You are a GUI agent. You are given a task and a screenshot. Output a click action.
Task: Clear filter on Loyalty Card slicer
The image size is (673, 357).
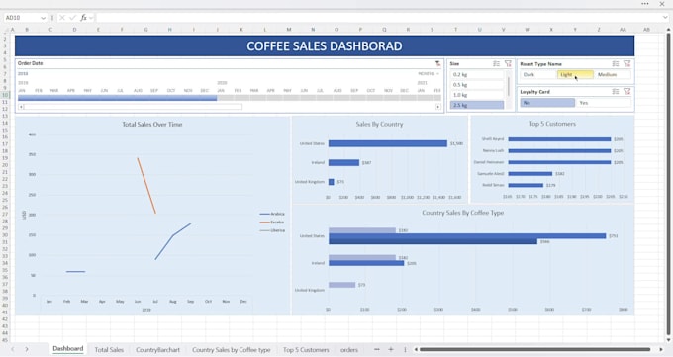pos(627,91)
